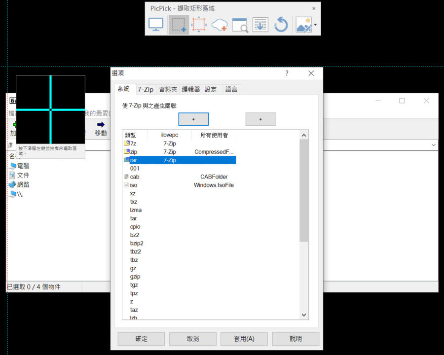Select PicPick full screen capture icon
This screenshot has width=444, height=355.
156,25
